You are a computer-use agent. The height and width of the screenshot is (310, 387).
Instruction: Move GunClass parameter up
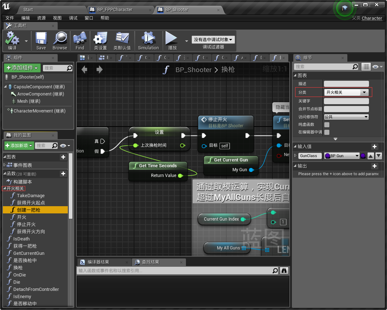pyautogui.click(x=371, y=156)
